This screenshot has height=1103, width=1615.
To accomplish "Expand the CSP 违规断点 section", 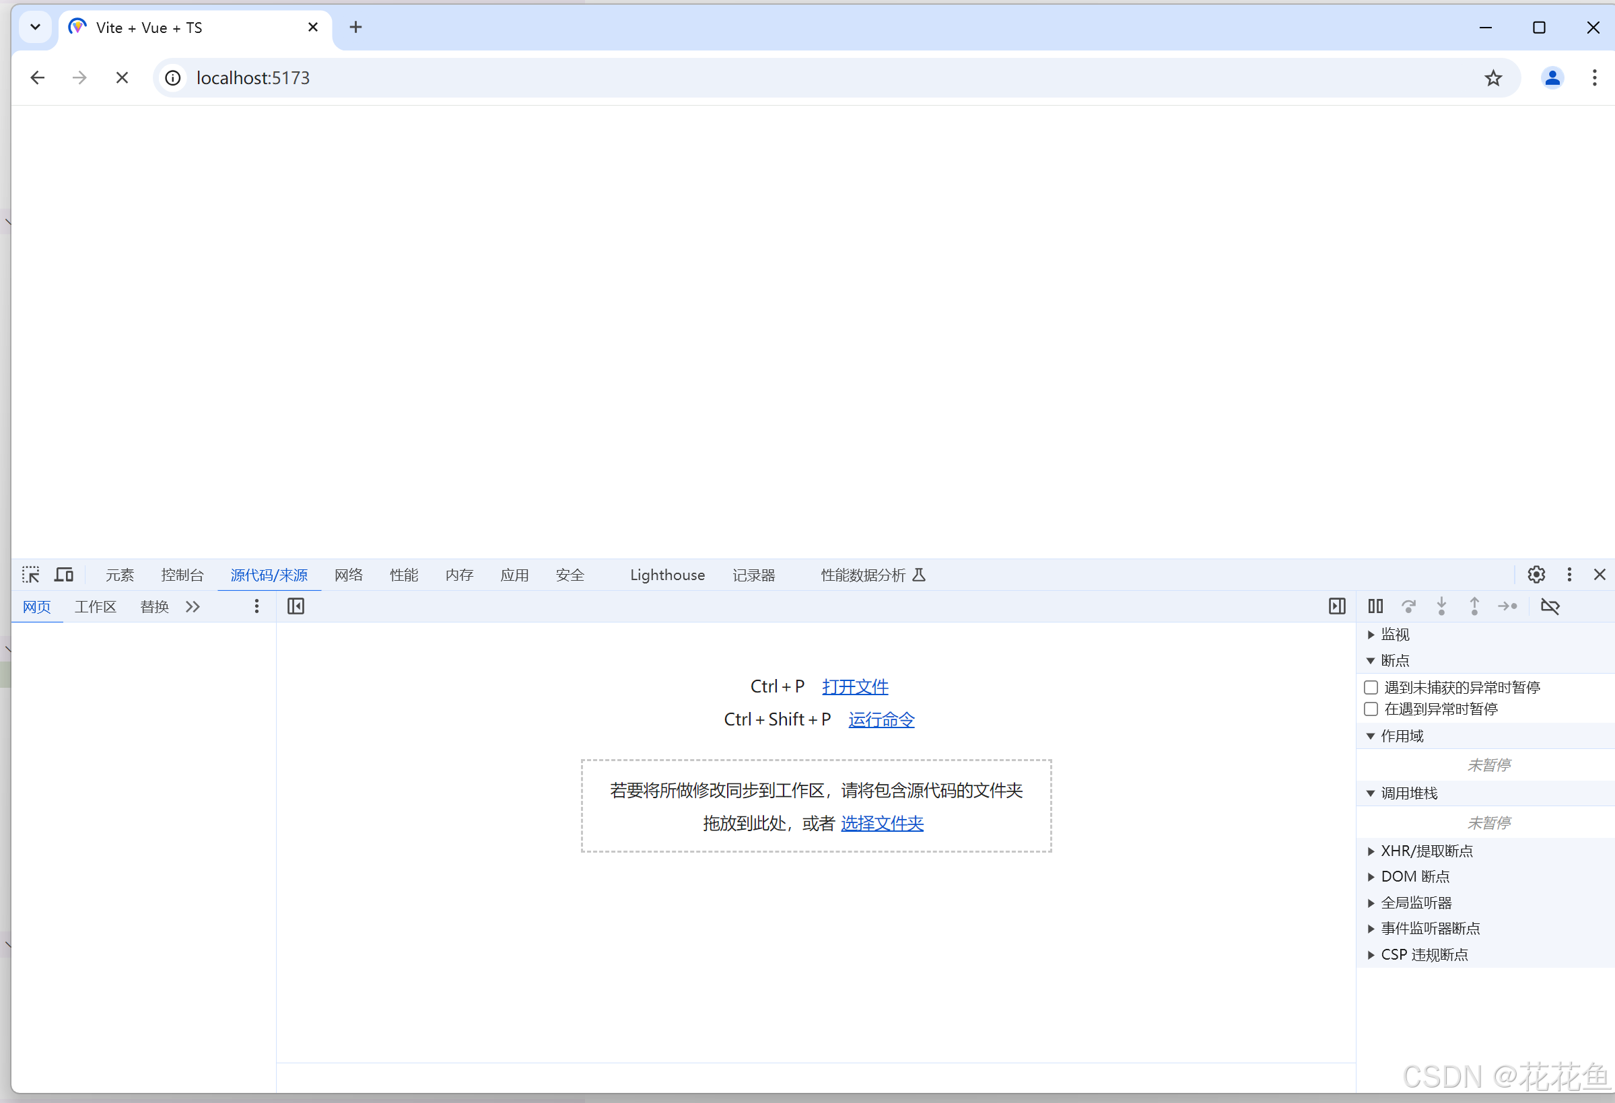I will pos(1485,954).
